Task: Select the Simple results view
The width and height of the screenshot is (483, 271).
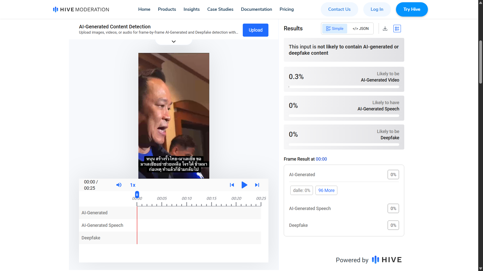Action: (x=334, y=28)
